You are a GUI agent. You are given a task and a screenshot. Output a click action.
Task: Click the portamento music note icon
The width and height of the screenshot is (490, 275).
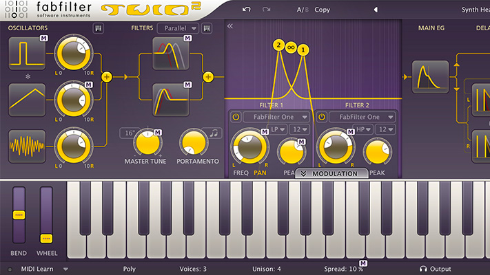pos(216,133)
